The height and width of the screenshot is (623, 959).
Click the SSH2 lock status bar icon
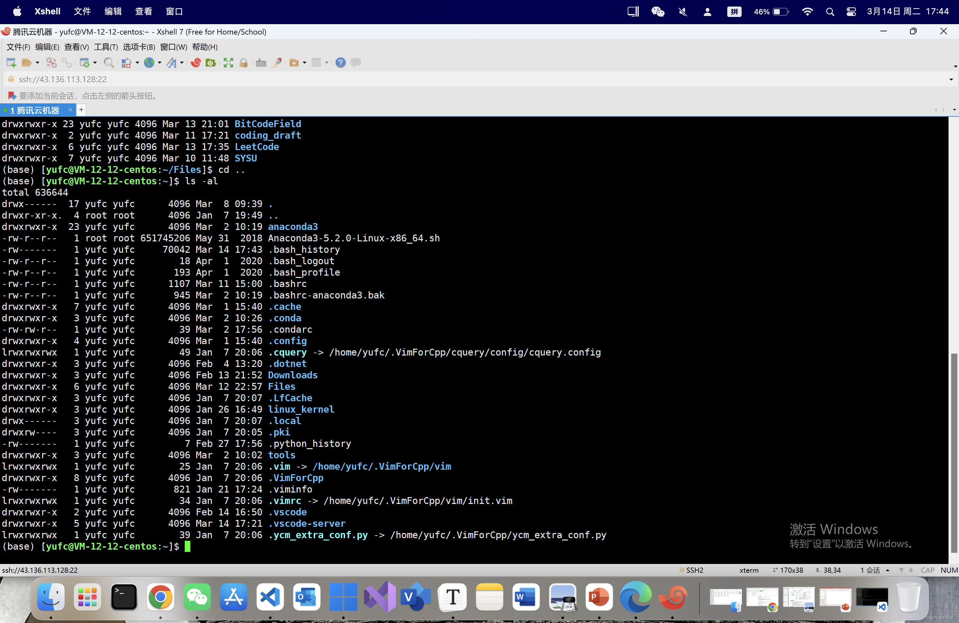pyautogui.click(x=682, y=570)
